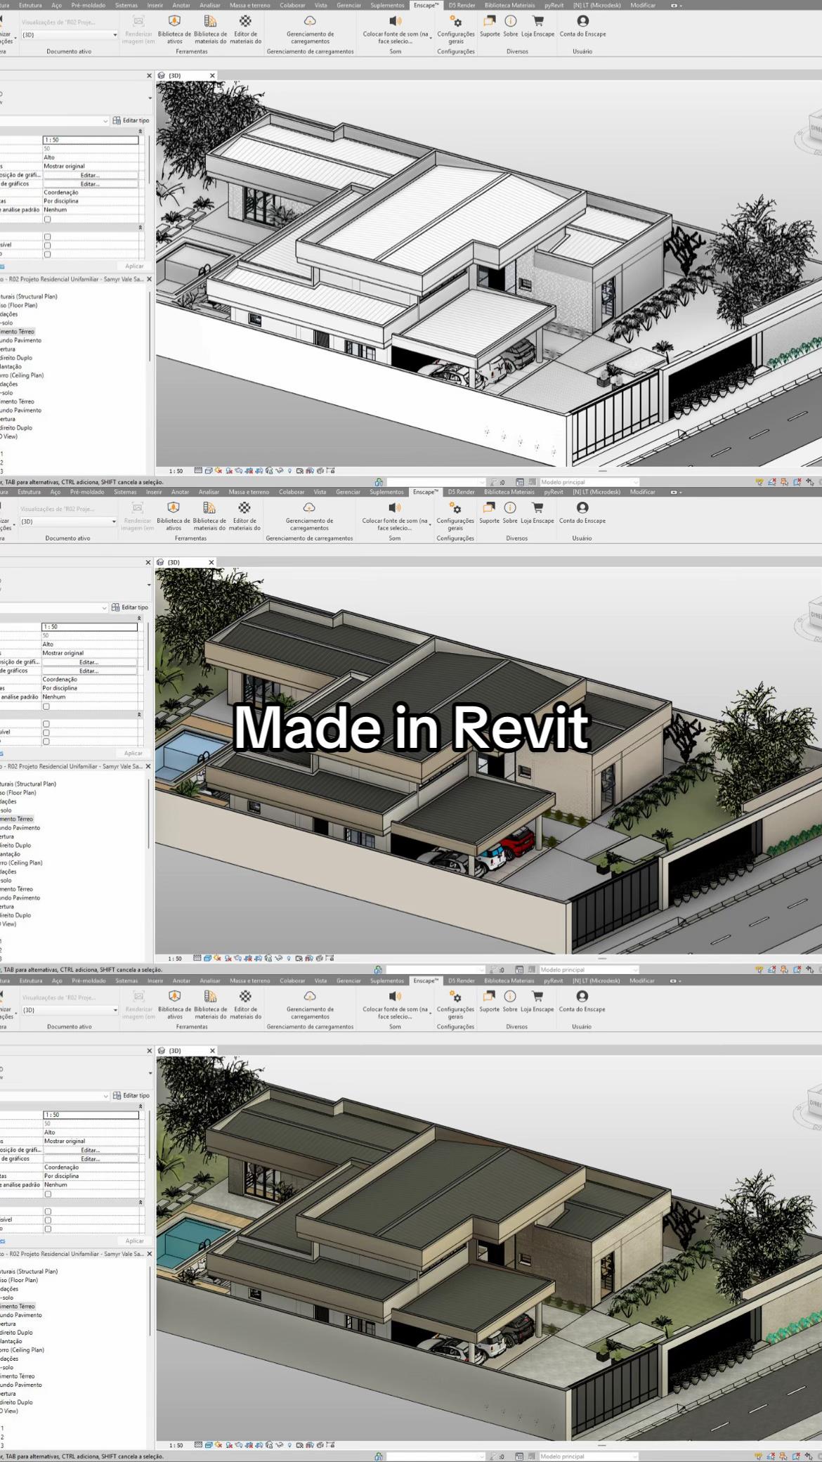Click Editar tipo in the textured-render window
Screen dimensions: 822x1462
(x=131, y=1096)
